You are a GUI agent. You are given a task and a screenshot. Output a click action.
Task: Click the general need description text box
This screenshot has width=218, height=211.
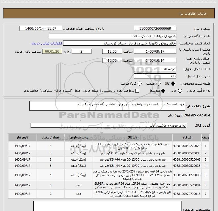107,106
